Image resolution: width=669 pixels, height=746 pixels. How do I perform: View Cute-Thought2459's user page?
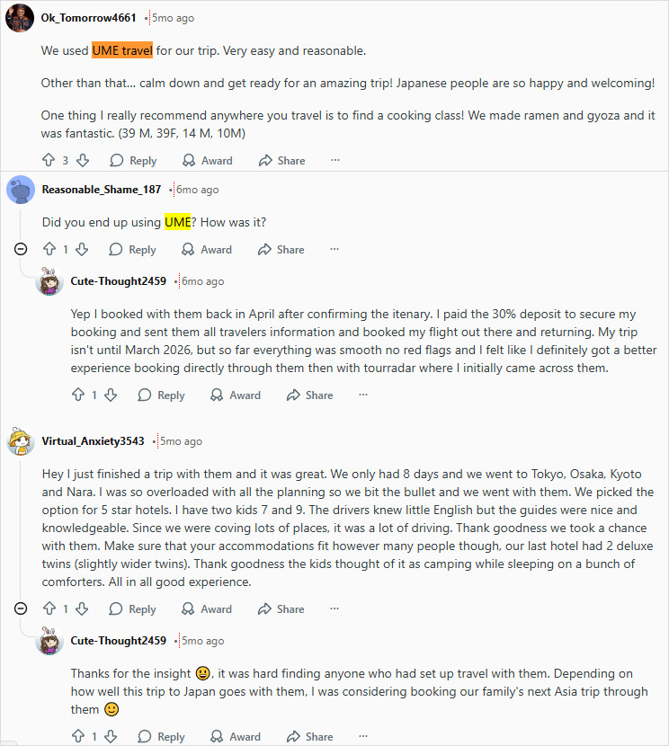click(118, 280)
